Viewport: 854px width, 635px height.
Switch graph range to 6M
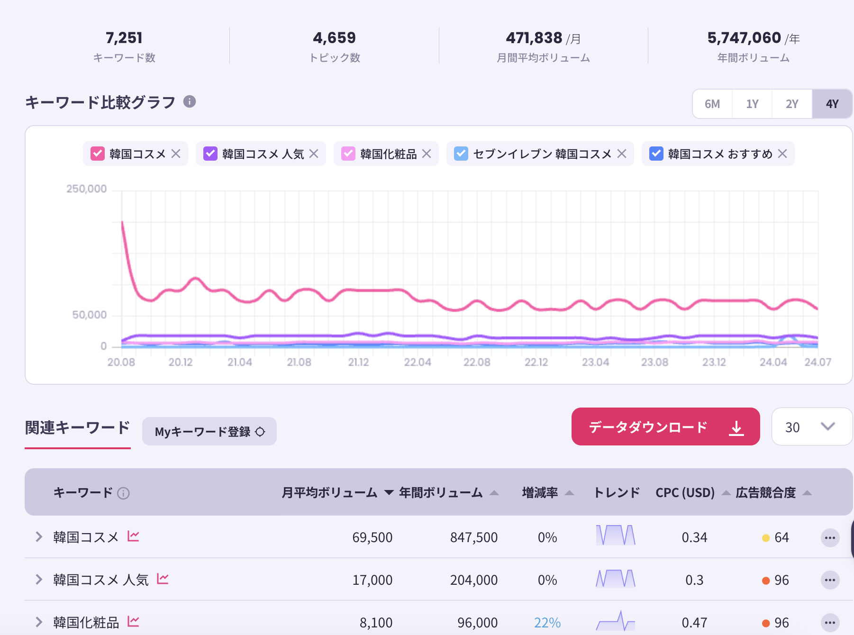click(x=712, y=104)
